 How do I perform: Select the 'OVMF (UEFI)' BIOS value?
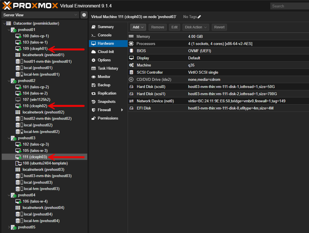[x=199, y=51]
